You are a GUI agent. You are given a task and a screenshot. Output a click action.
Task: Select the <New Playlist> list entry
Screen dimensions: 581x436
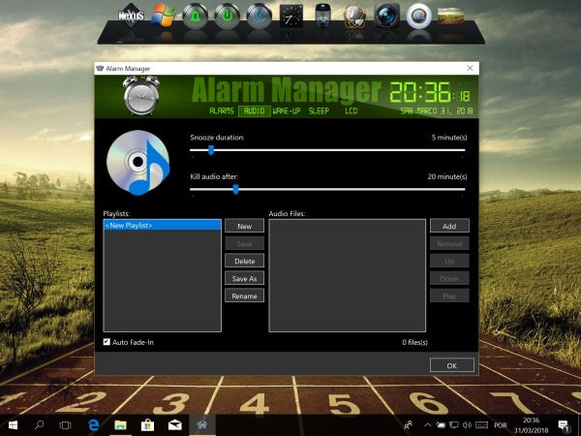pyautogui.click(x=162, y=225)
